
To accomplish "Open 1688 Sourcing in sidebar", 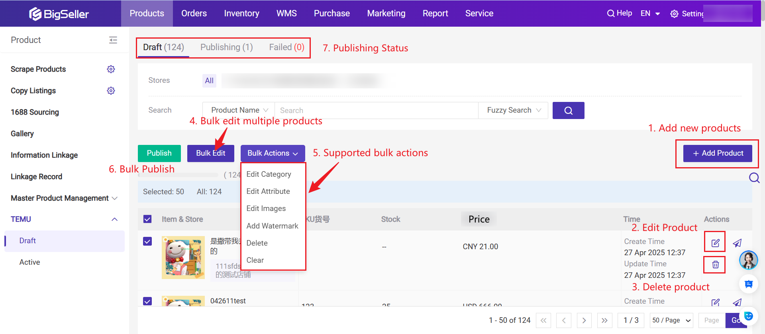I will tap(35, 112).
